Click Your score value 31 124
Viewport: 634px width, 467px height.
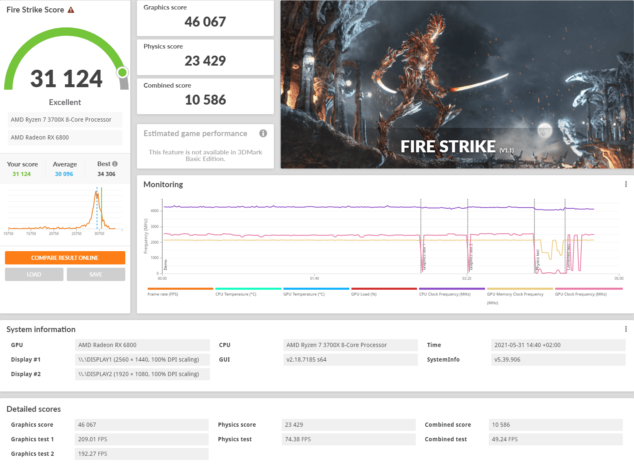(22, 174)
